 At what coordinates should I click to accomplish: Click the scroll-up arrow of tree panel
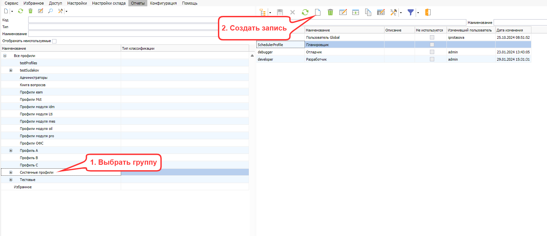coord(252,56)
